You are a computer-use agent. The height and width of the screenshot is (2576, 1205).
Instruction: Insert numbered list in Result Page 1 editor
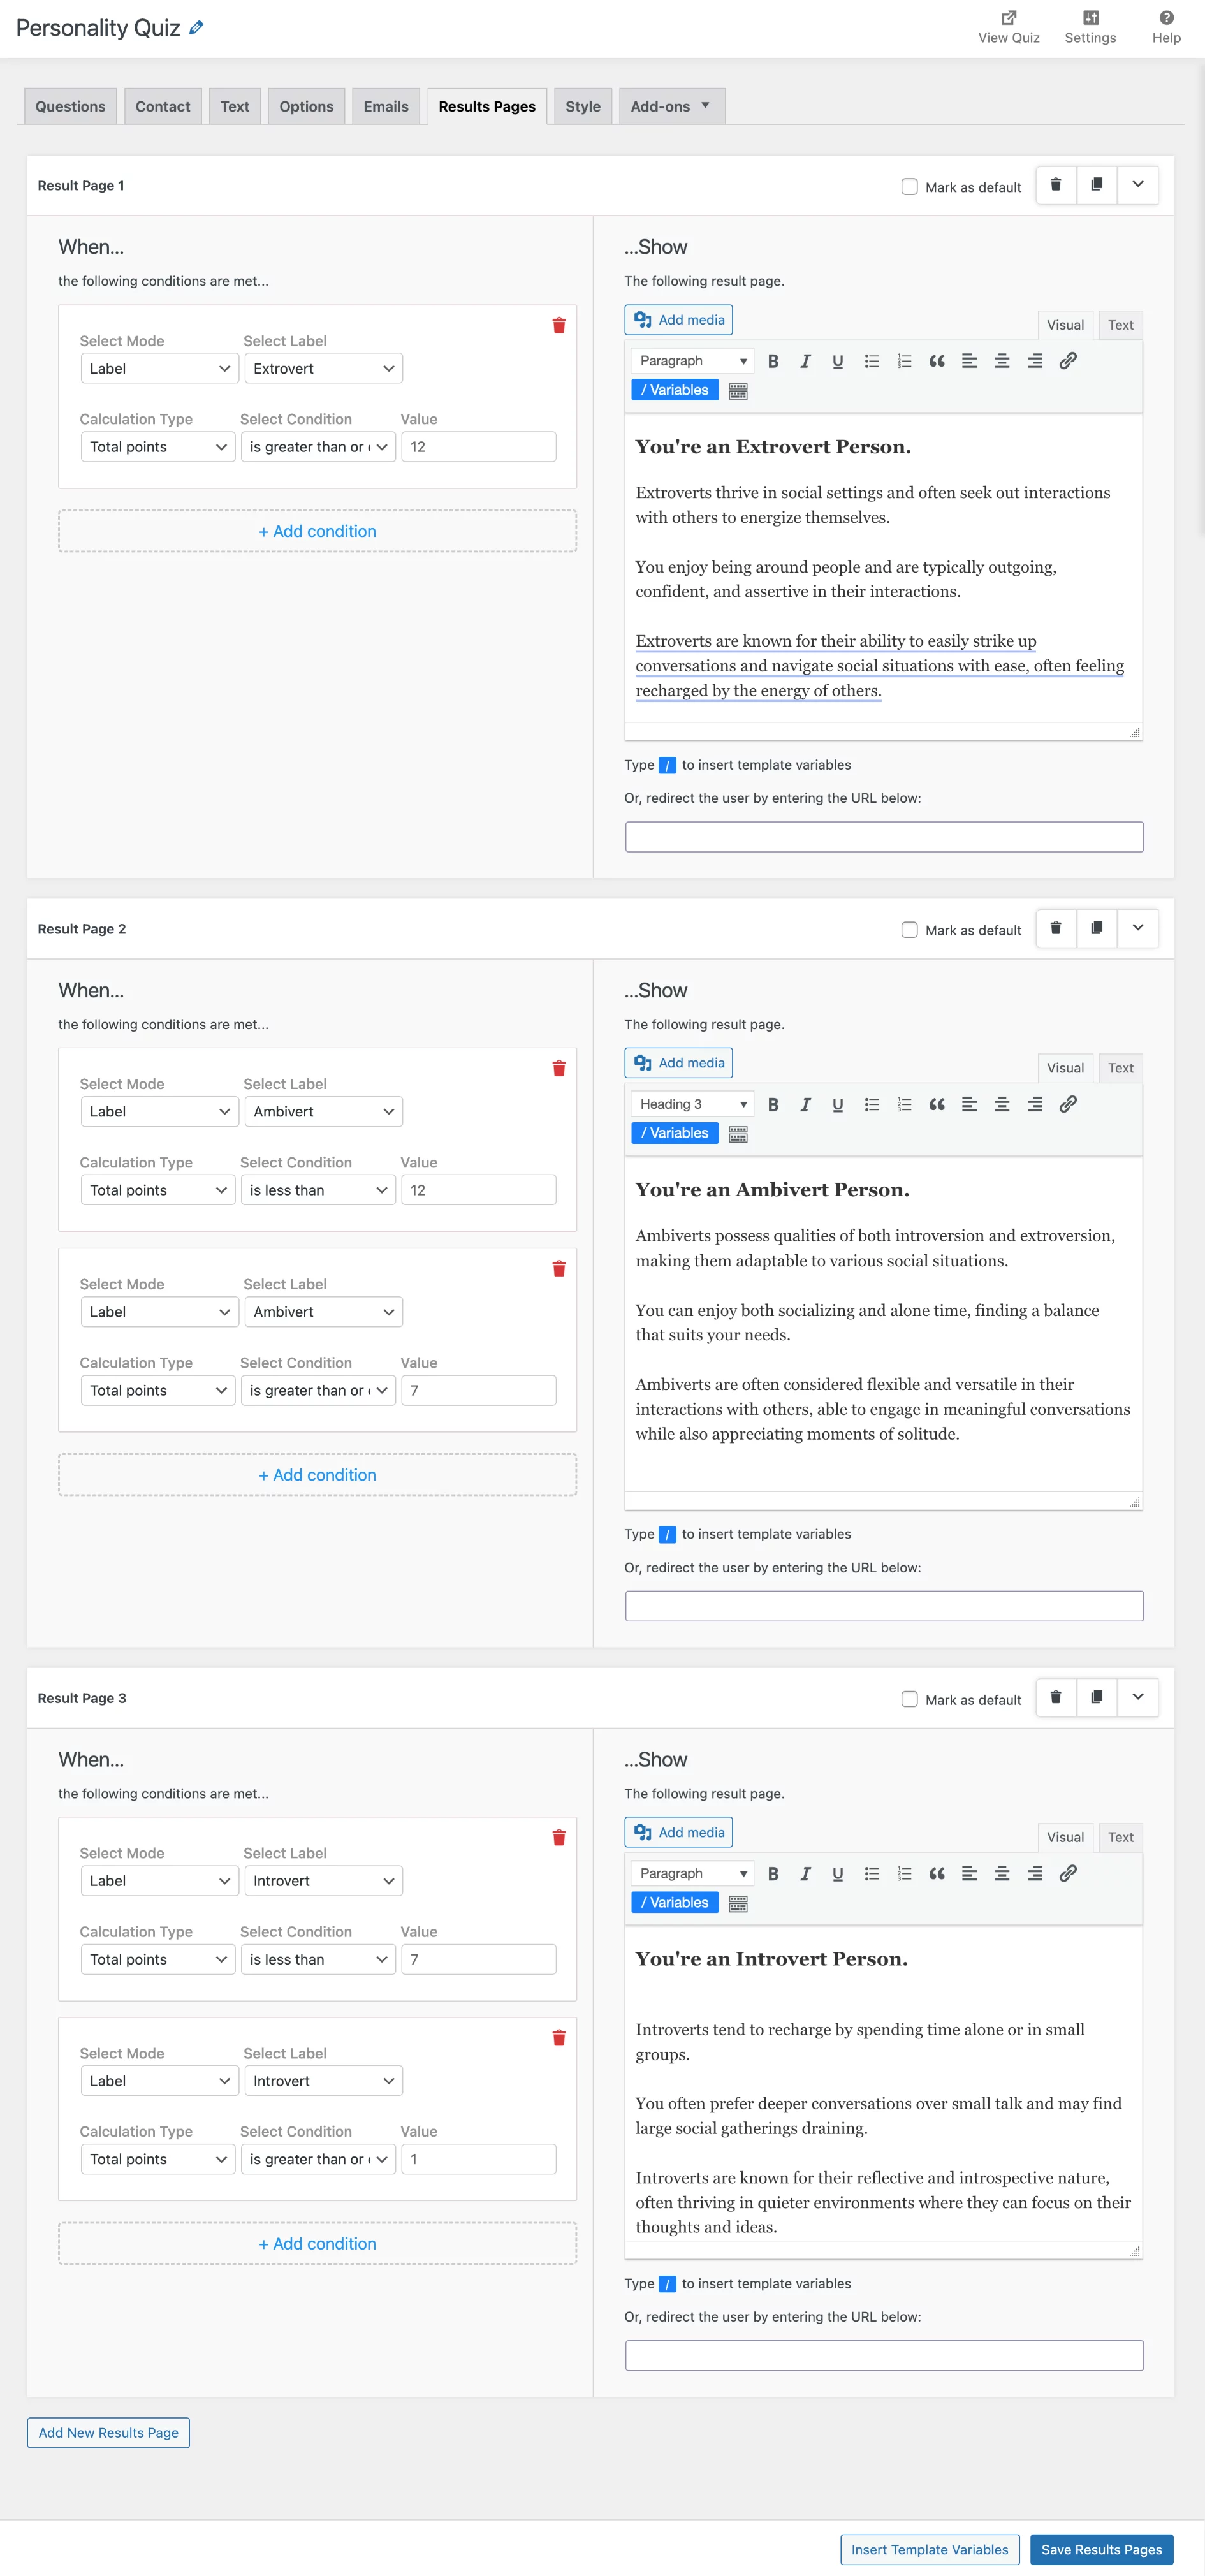(x=904, y=362)
